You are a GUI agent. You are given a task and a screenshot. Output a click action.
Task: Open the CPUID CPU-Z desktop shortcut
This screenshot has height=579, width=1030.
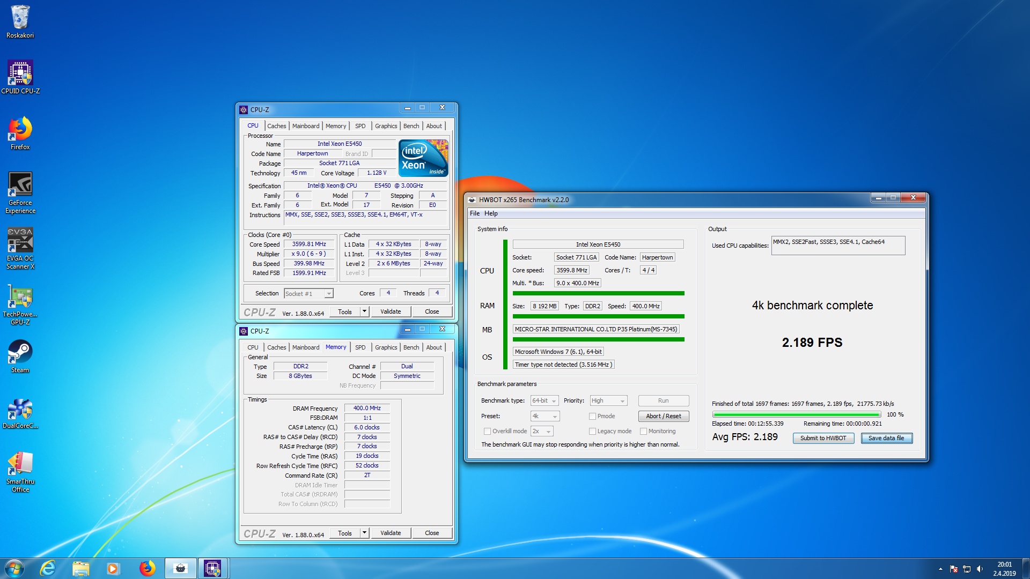(20, 77)
